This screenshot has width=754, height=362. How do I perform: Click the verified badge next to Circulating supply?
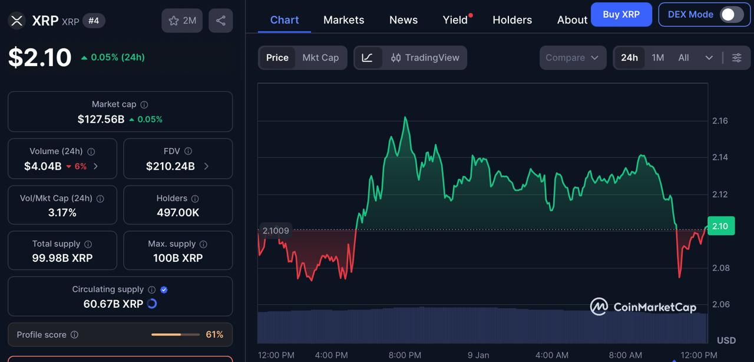pyautogui.click(x=164, y=289)
